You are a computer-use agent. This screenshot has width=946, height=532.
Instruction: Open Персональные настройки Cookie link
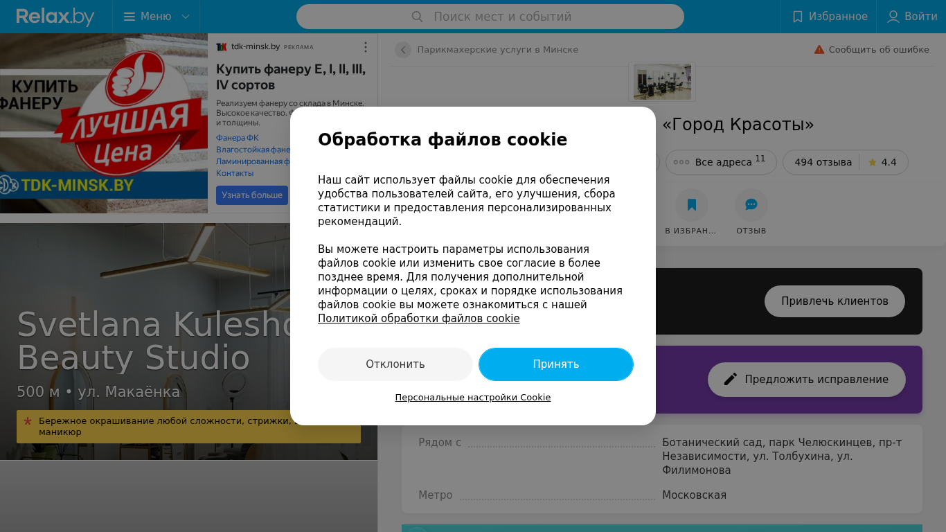(x=473, y=398)
